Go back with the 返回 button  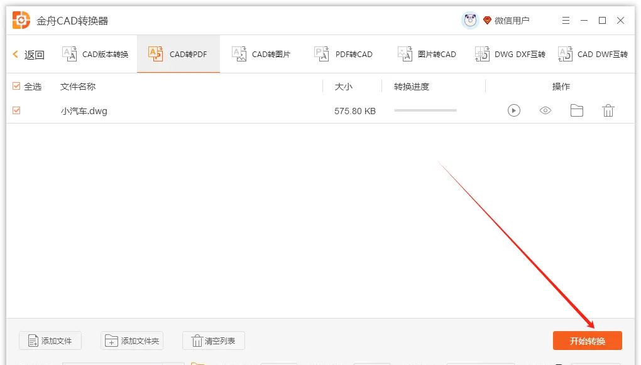29,54
